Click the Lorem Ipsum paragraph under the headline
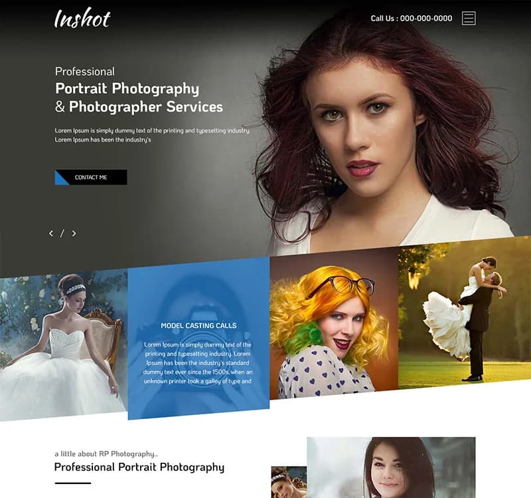531x498 pixels. click(x=154, y=135)
